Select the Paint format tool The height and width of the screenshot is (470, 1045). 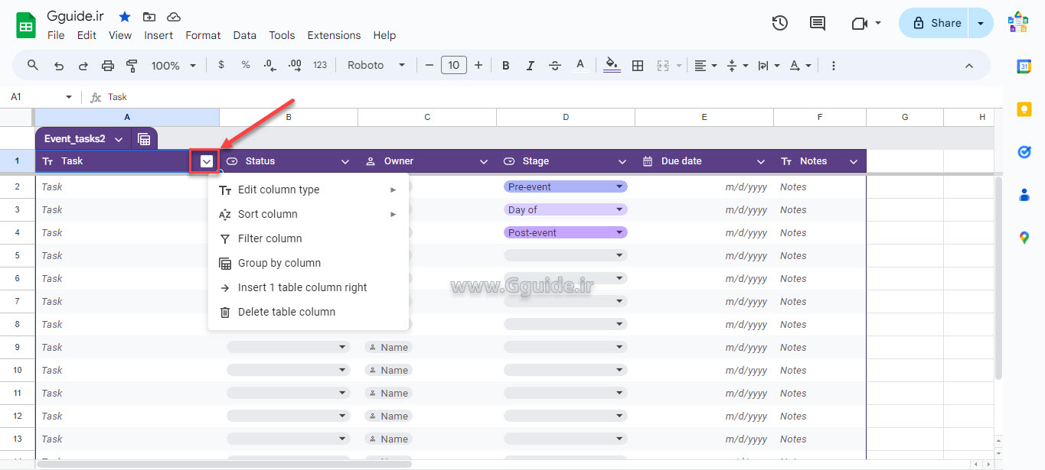pos(132,65)
